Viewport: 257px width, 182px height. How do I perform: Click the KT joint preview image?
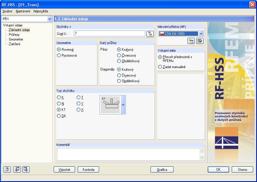(110, 105)
